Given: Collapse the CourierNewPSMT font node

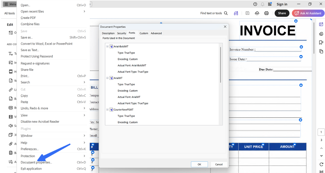Looking at the screenshot, I should (107, 109).
